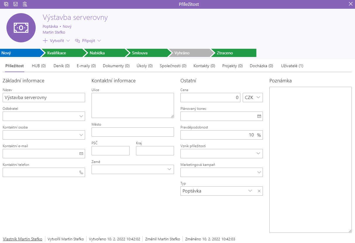This screenshot has width=355, height=243.
Task: Click into the Poznámka text area
Action: 311,160
